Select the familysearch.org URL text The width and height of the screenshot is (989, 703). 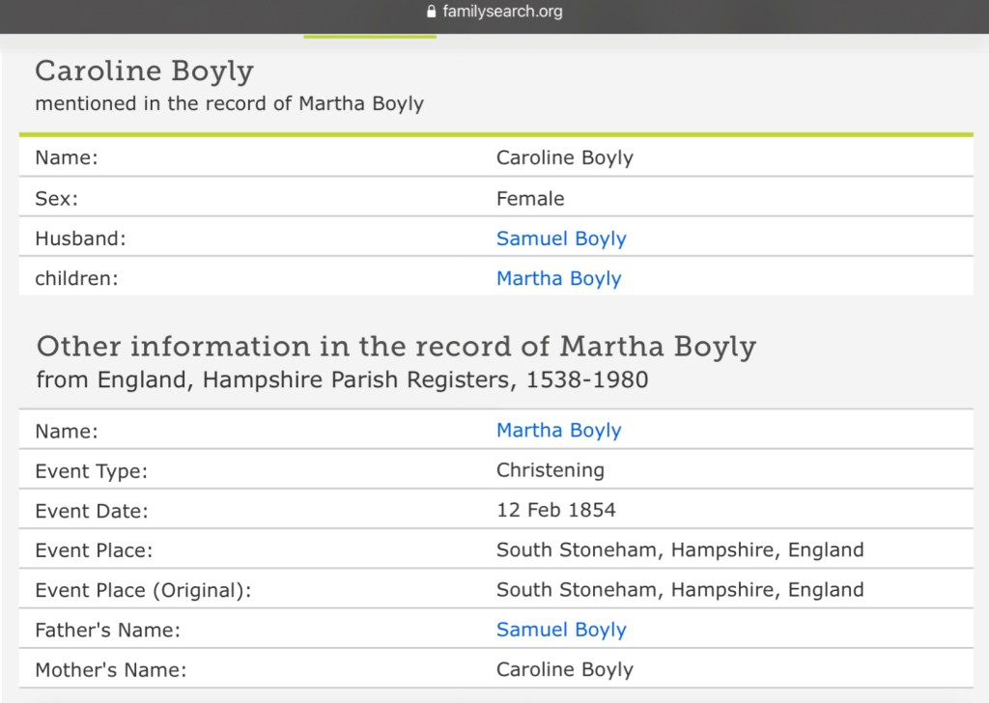(501, 13)
